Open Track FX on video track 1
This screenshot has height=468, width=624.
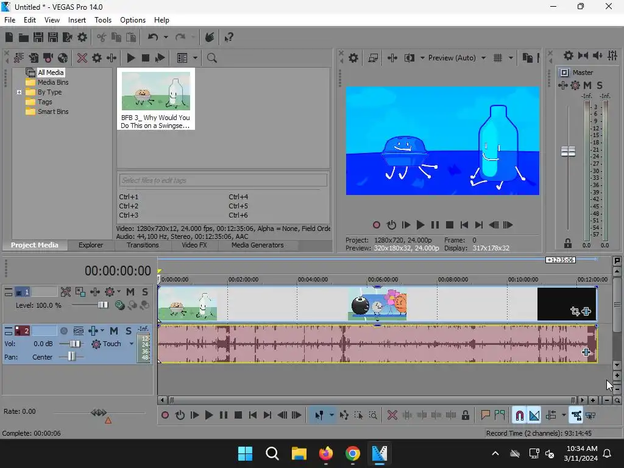pos(95,292)
